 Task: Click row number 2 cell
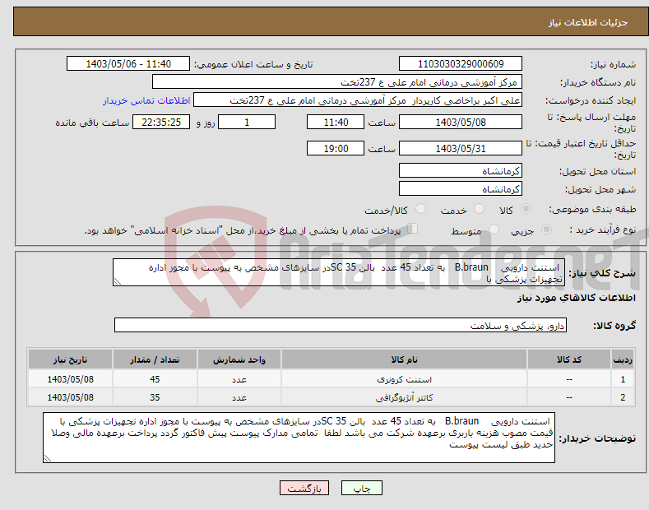[x=623, y=397]
